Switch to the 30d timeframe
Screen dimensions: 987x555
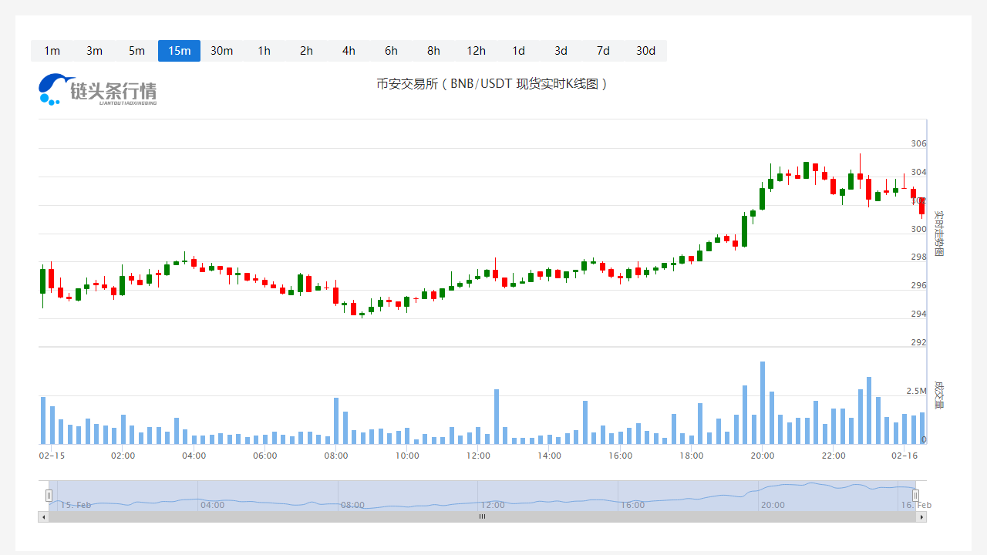click(x=645, y=51)
